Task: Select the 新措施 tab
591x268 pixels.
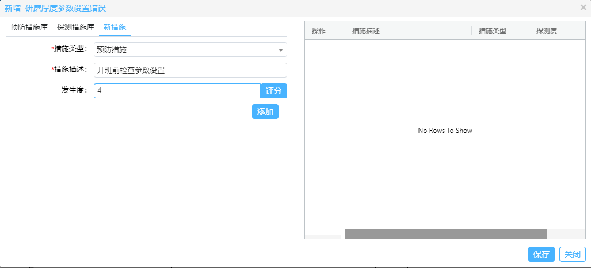Action: (115, 27)
